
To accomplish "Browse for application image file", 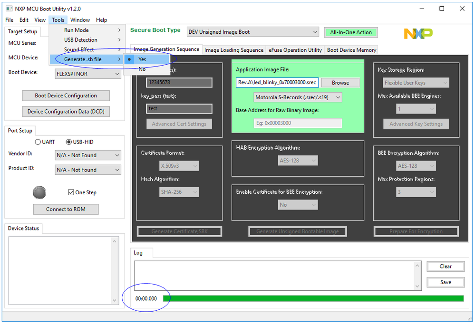I will click(340, 83).
